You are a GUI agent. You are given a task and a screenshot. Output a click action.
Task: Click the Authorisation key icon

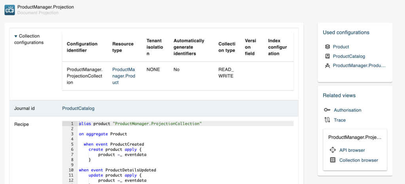pyautogui.click(x=327, y=110)
